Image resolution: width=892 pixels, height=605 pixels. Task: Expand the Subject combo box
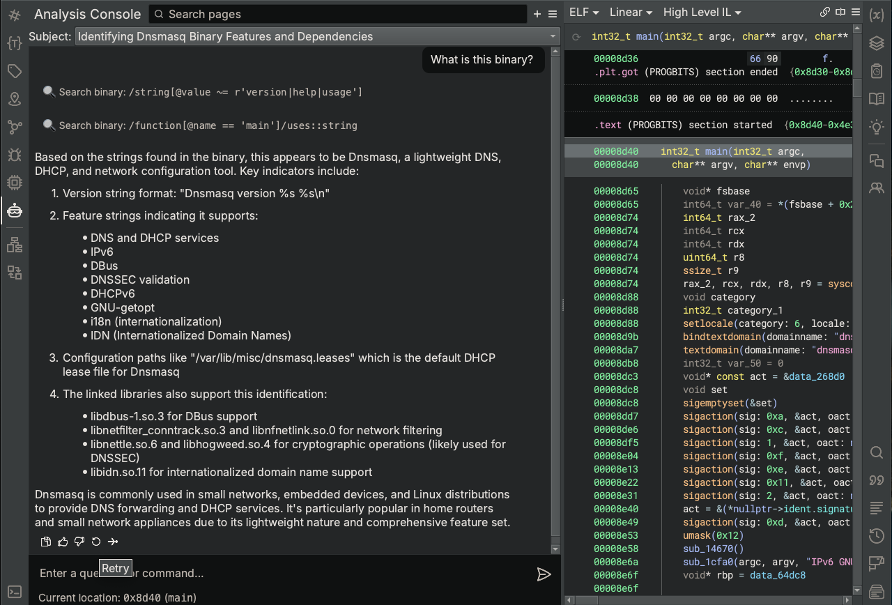317,36
